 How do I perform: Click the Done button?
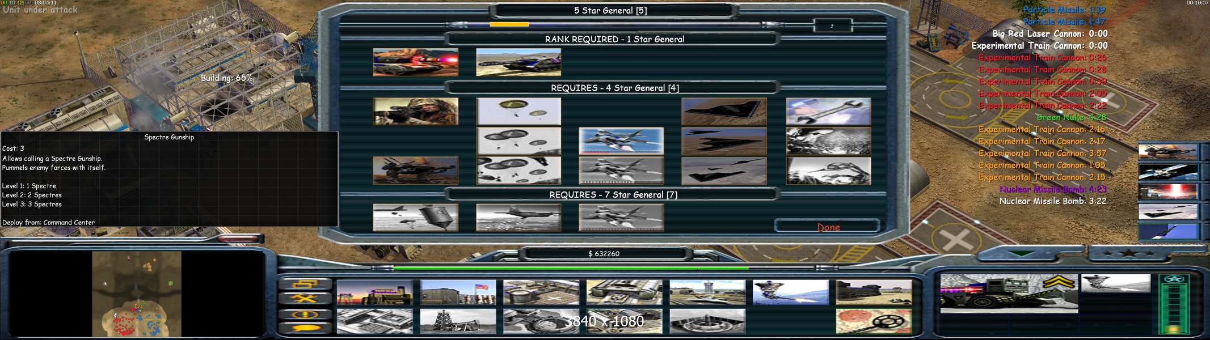pyautogui.click(x=828, y=227)
